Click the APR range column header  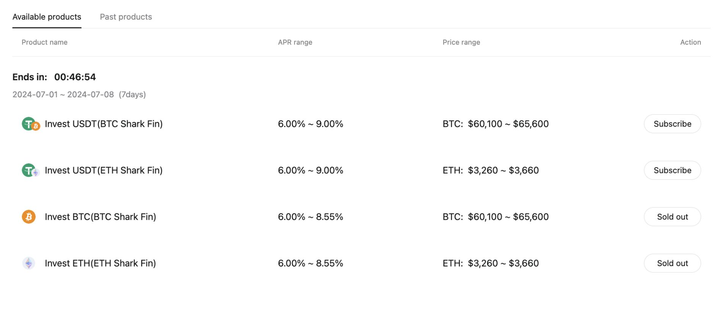295,42
